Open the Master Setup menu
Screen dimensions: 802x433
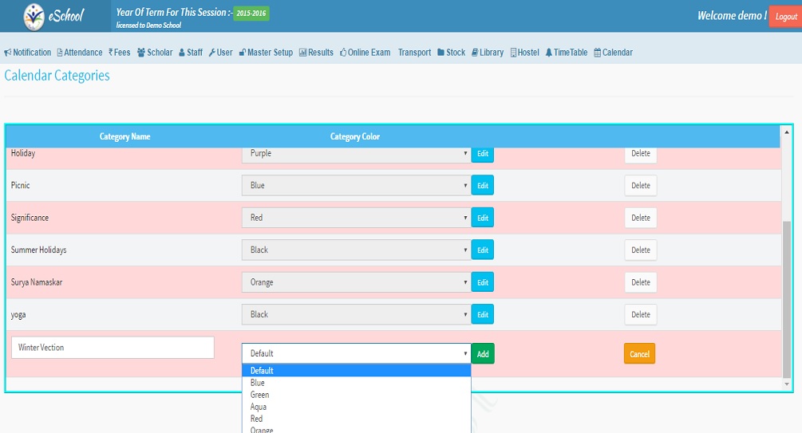pos(266,53)
